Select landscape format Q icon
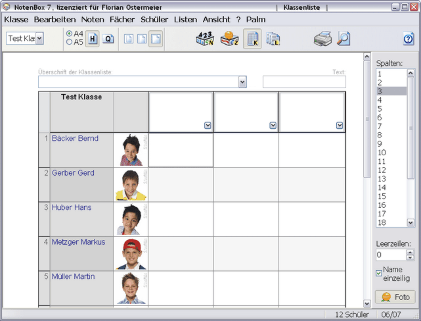The width and height of the screenshot is (421, 321). click(108, 39)
